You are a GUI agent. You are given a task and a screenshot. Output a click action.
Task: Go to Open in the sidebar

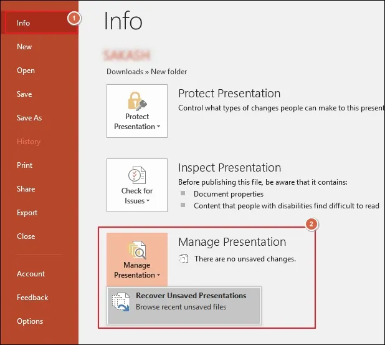click(26, 70)
